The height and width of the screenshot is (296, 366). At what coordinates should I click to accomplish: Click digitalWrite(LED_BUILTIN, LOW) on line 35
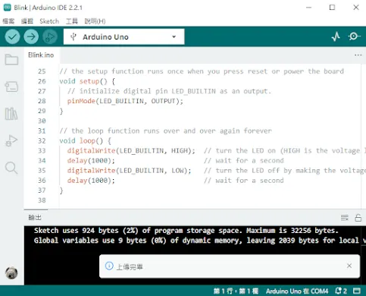pyautogui.click(x=129, y=171)
